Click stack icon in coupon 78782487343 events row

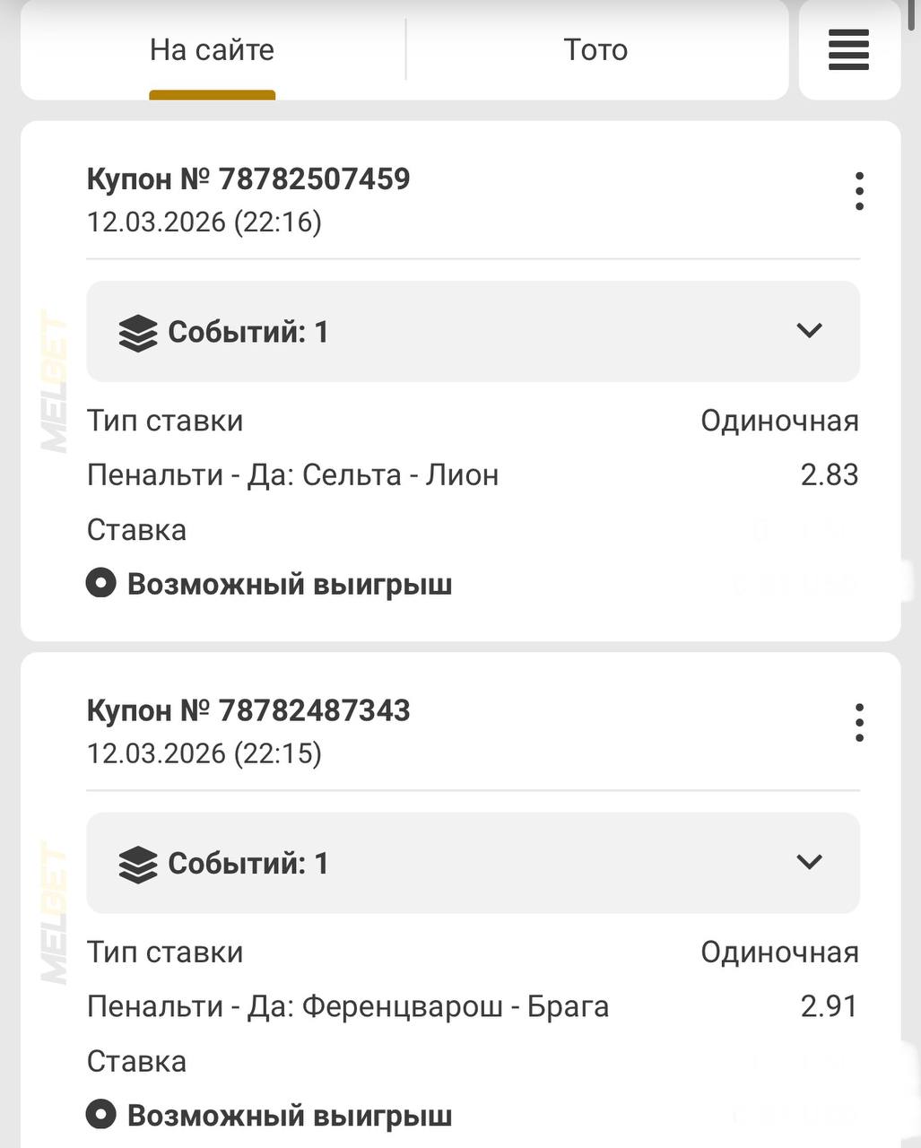tap(138, 865)
